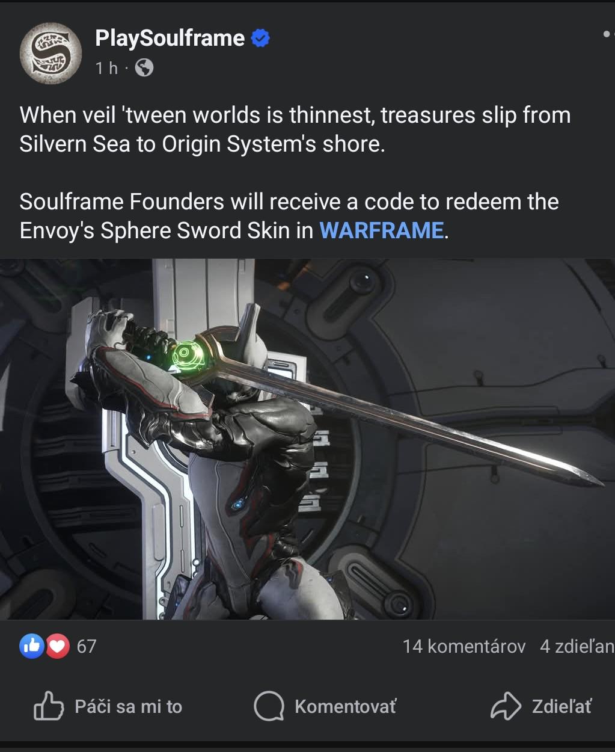Follow the WARFRAME link in the post
Screen dimensions: 615x752
[382, 230]
